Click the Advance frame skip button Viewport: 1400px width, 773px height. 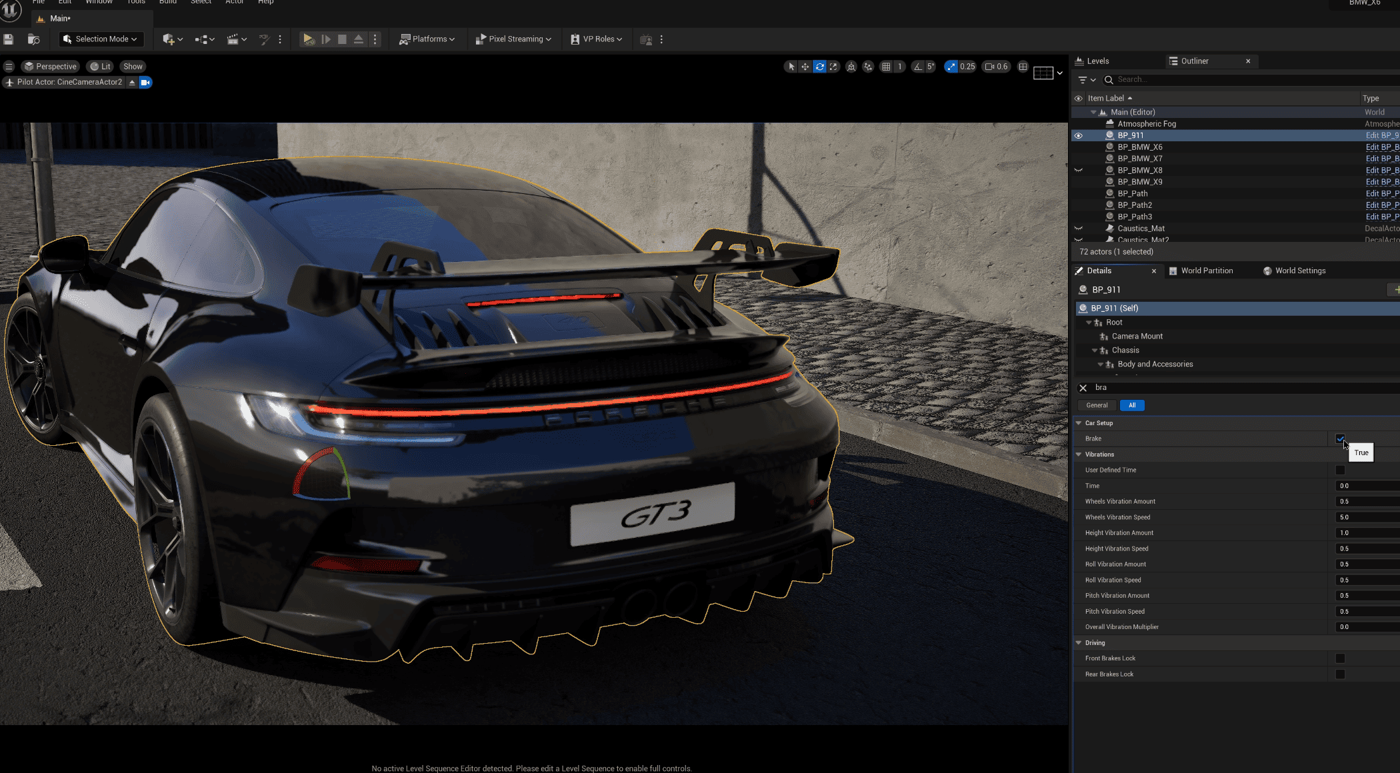(x=326, y=39)
